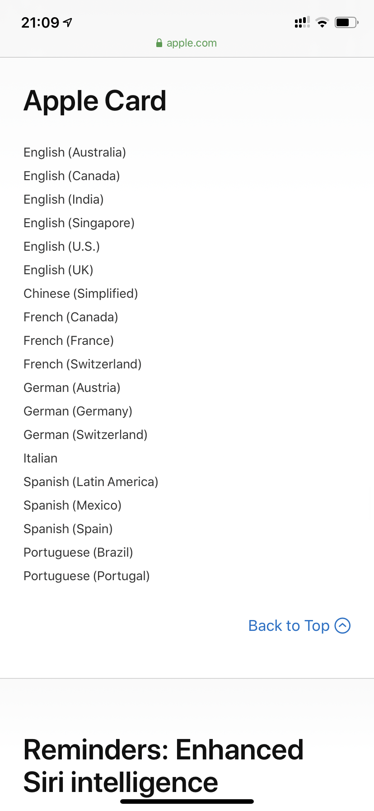Image resolution: width=374 pixels, height=811 pixels.
Task: Tap the apple.com address text
Action: pos(192,43)
